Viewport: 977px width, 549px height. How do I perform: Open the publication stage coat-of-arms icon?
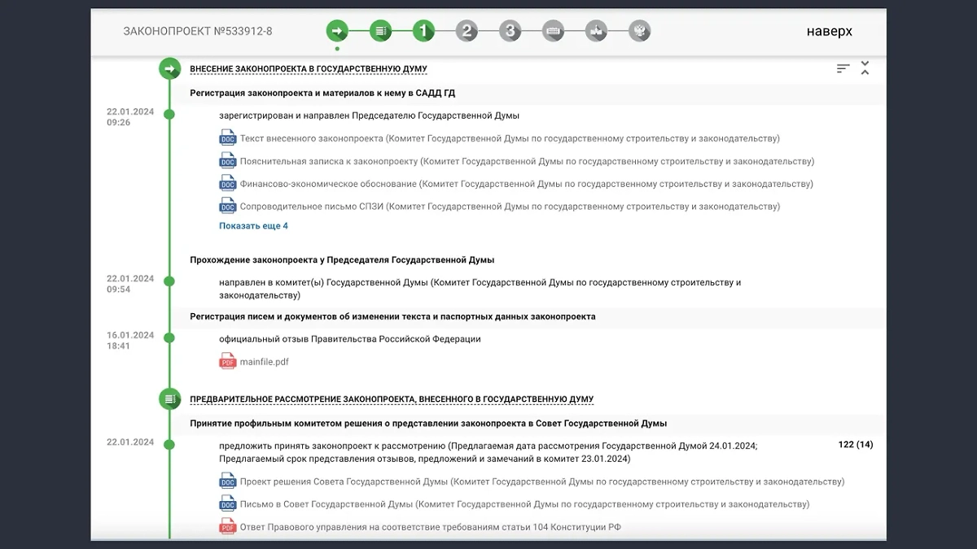pos(640,30)
